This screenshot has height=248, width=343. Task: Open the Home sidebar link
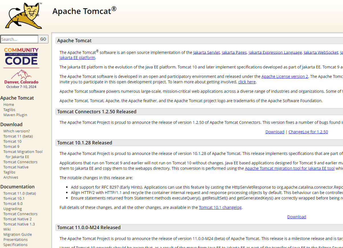[9, 104]
